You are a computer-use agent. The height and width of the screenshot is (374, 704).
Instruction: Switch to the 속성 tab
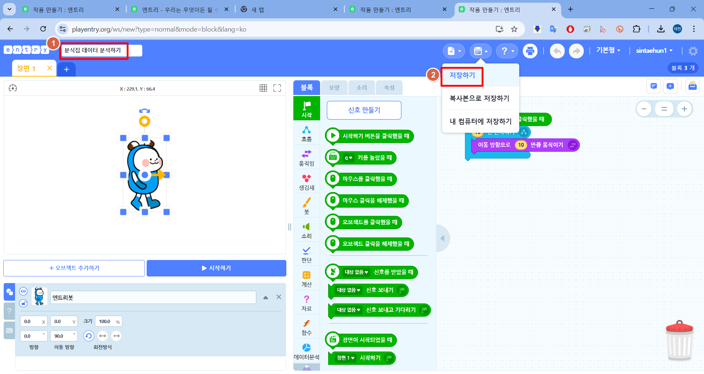point(389,88)
